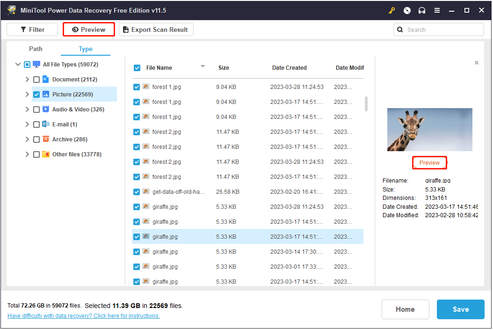Expand the Other files category
The height and width of the screenshot is (330, 493).
[27, 154]
